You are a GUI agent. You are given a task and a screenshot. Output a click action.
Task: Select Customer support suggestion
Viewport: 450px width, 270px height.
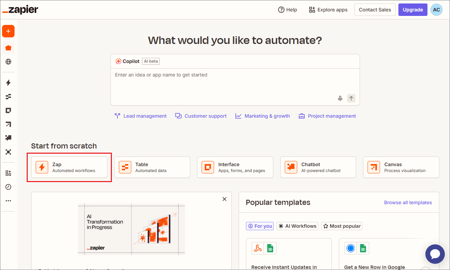click(201, 116)
